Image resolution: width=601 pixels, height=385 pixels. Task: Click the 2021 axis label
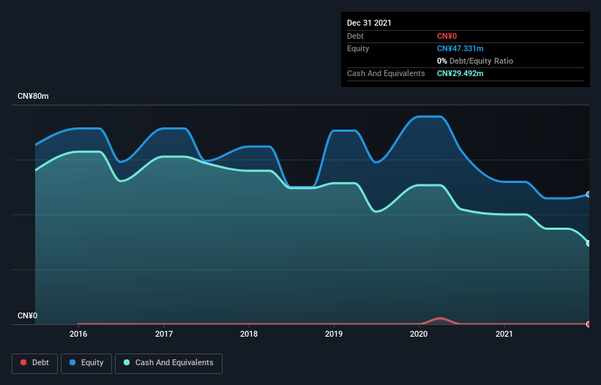click(x=504, y=334)
